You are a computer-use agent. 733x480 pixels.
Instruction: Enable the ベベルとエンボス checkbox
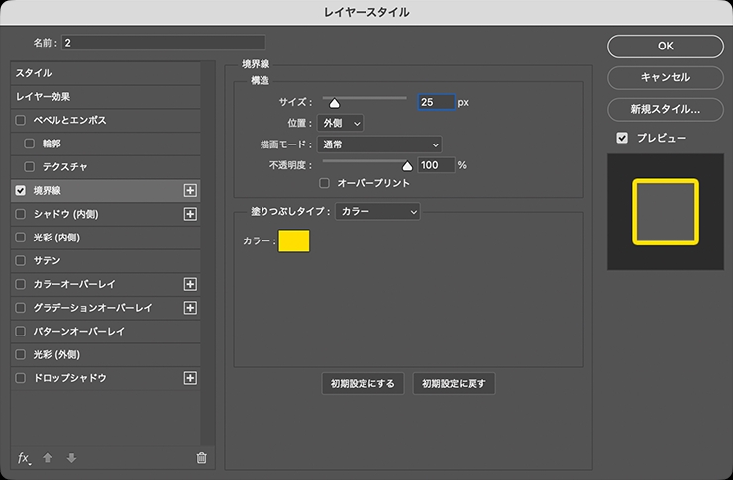21,120
